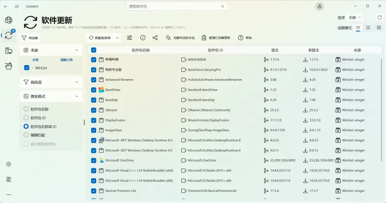Sort by 版本 column header
The height and width of the screenshot is (203, 386).
275,50
